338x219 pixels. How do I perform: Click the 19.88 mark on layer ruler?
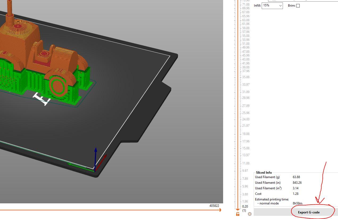(246, 134)
